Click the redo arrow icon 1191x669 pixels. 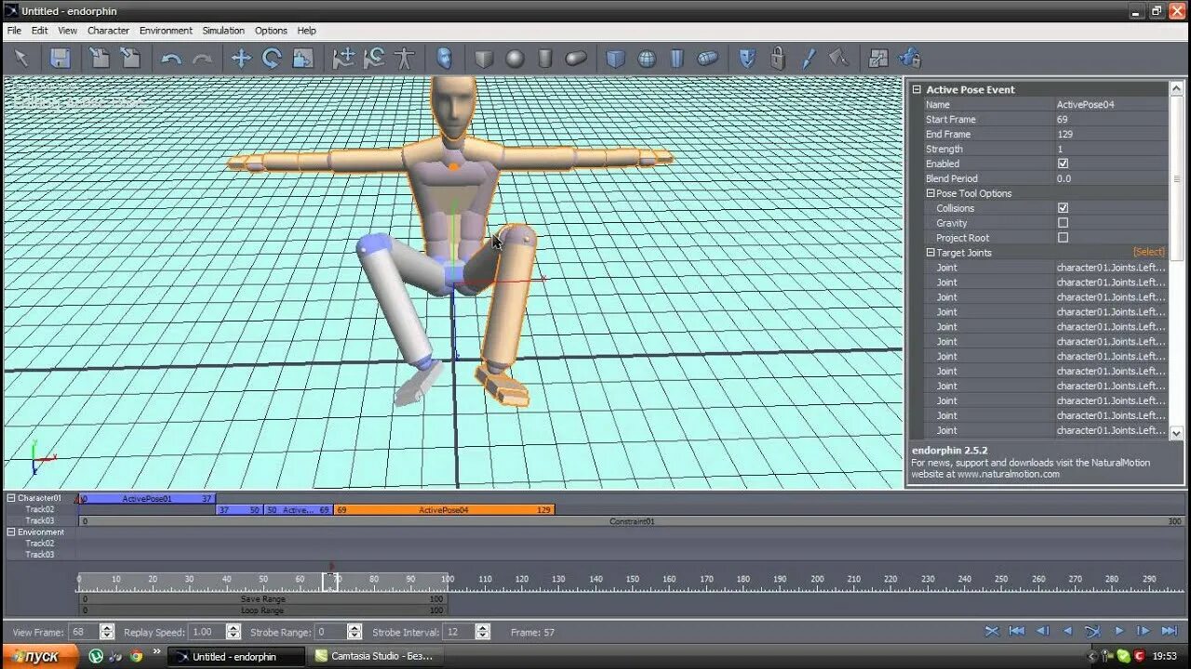(x=202, y=59)
